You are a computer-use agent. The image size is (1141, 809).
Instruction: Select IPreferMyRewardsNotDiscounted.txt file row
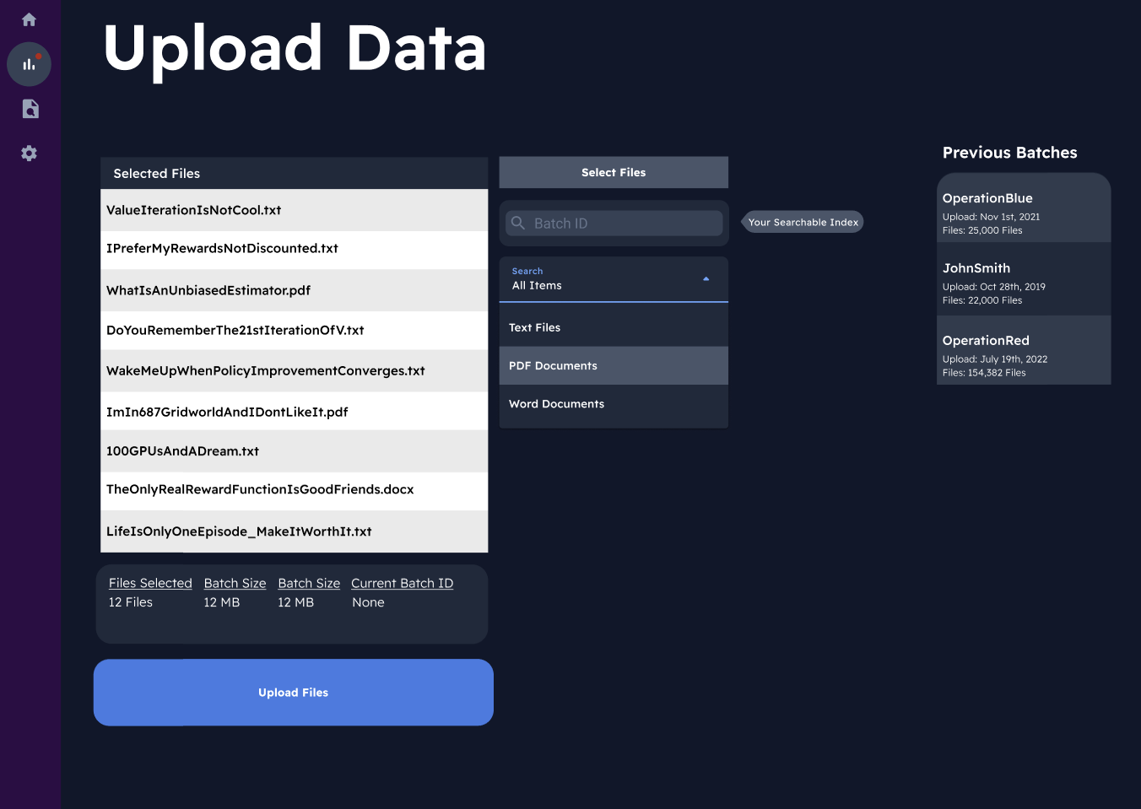coord(295,250)
